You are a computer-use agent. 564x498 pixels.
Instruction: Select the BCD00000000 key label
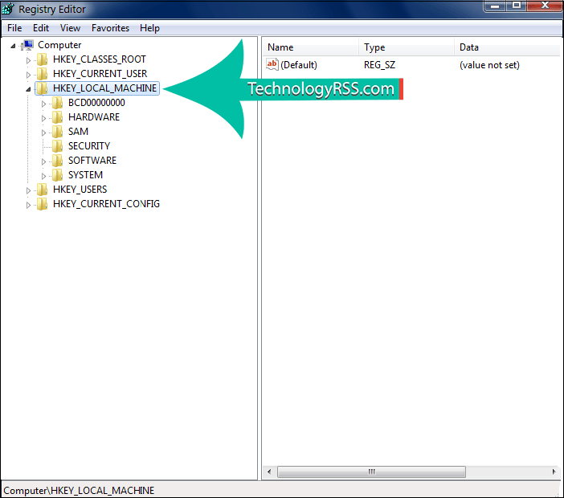[x=96, y=103]
